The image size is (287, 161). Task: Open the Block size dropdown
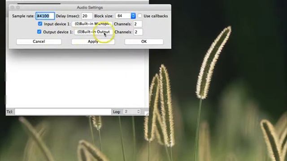126,16
